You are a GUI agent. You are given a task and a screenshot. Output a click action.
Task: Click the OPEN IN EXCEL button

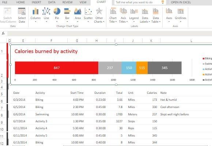point(181,2)
